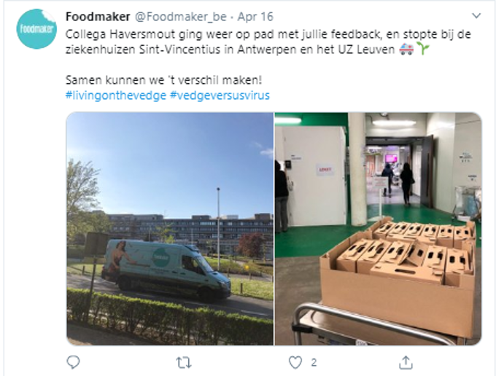Retweet this Foodmaker post
496x376 pixels.
[184, 362]
